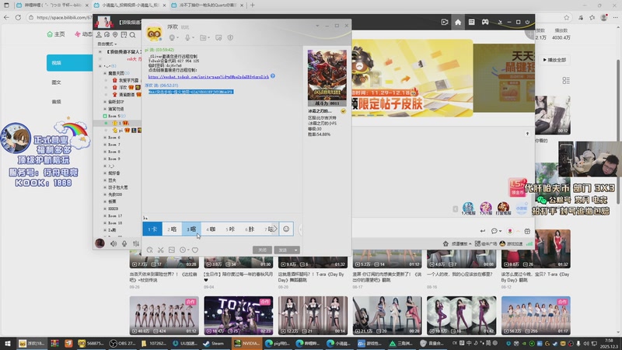Open the file transfer folder icon in chat
Screen dimensions: 622x350
tap(203, 37)
